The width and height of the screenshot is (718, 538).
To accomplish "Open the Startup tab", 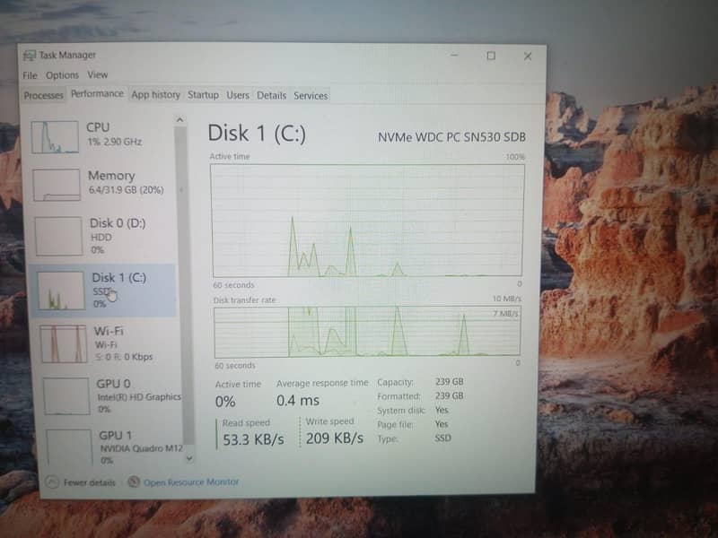I will click(x=204, y=95).
